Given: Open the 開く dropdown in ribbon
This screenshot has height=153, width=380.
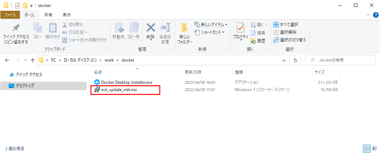Looking at the screenshot, I should (x=259, y=25).
